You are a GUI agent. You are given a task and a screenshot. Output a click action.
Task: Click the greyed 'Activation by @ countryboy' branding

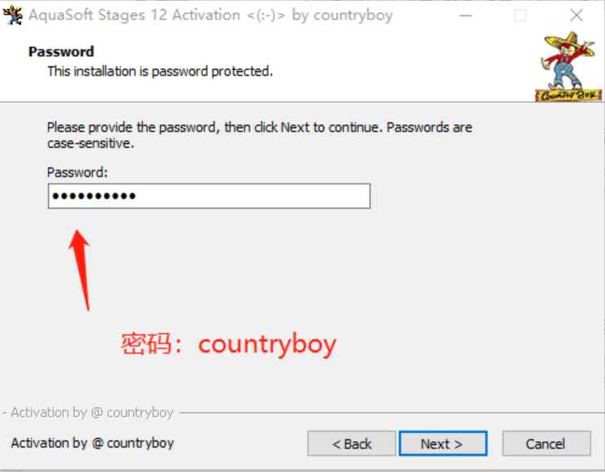[x=93, y=413]
